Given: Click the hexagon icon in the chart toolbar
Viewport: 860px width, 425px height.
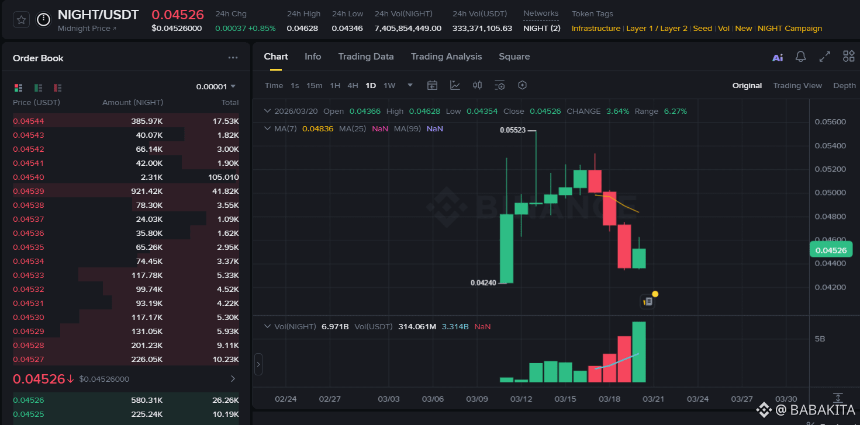Looking at the screenshot, I should coord(522,85).
